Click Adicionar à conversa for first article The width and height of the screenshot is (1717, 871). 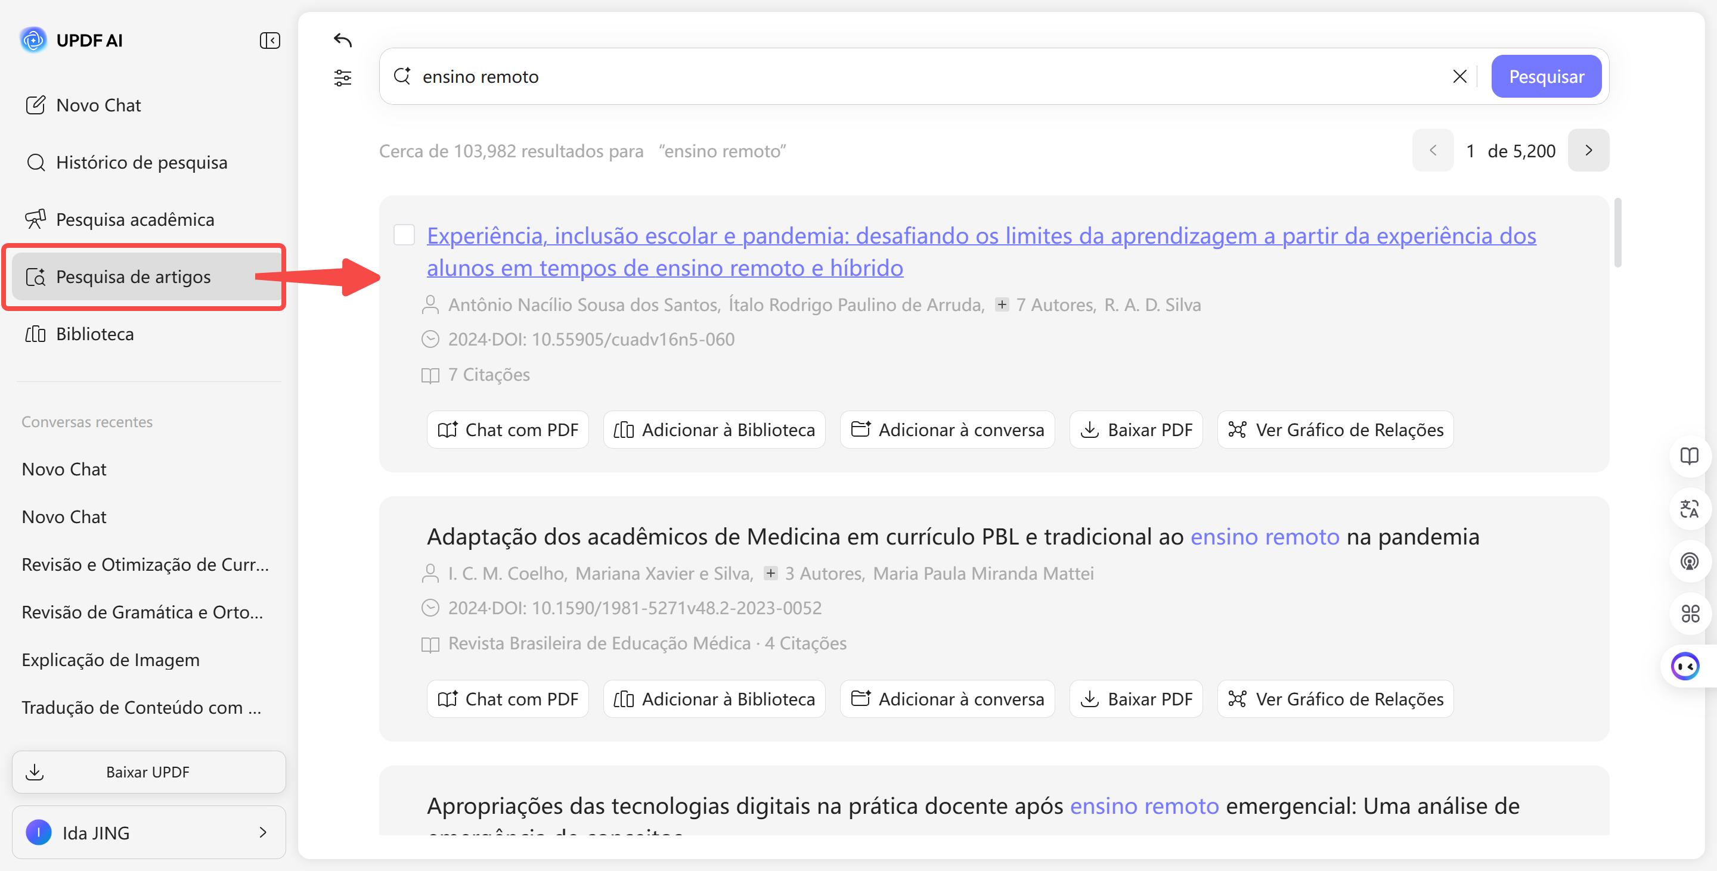(x=947, y=430)
